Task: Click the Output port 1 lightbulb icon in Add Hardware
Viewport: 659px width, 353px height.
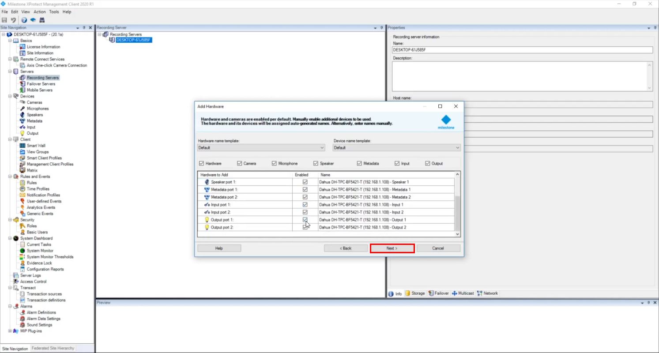Action: pyautogui.click(x=207, y=220)
